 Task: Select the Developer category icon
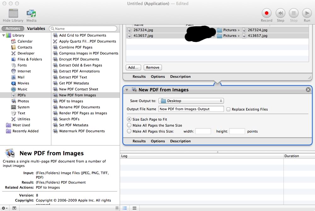(14, 54)
